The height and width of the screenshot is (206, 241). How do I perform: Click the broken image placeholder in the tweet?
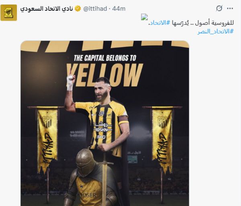point(144,17)
